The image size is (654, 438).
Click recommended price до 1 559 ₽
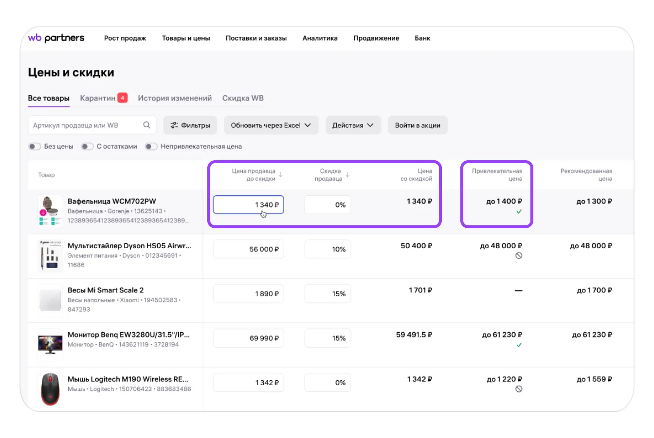[x=594, y=379]
